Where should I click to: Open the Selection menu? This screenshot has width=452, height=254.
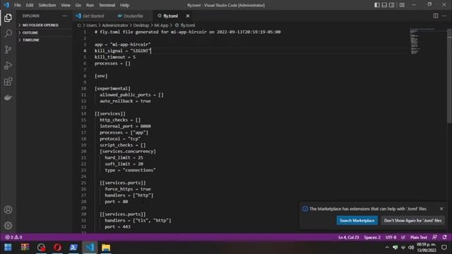47,5
